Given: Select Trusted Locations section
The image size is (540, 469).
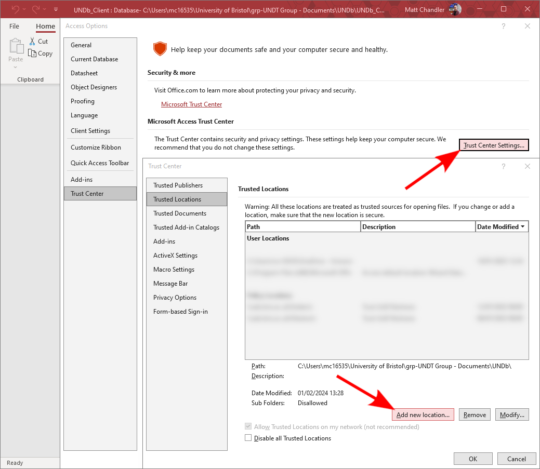Looking at the screenshot, I should (187, 199).
